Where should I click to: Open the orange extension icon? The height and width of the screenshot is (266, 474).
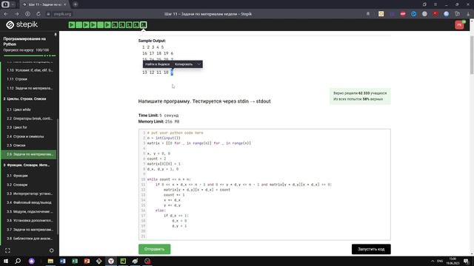point(381,14)
